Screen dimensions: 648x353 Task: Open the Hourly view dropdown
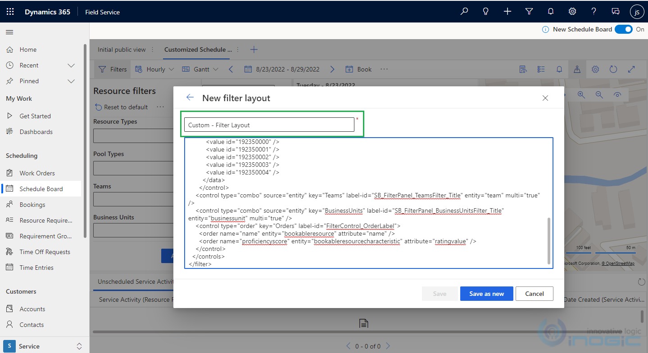155,69
